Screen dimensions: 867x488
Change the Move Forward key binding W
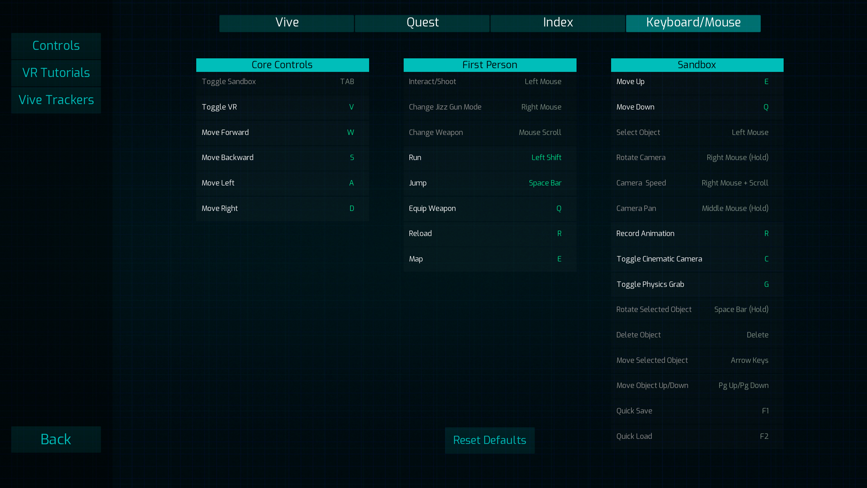tap(350, 133)
